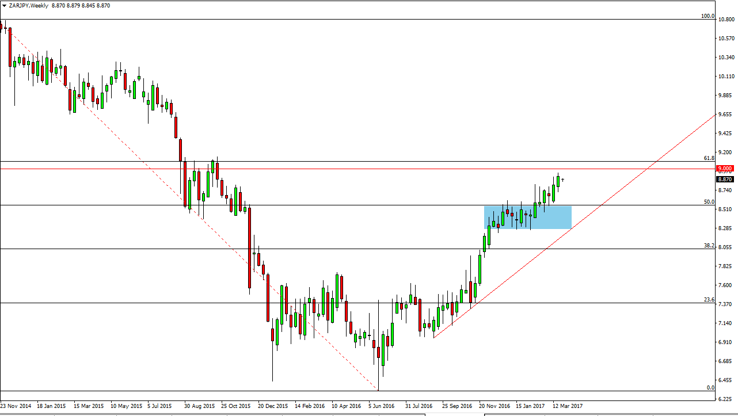Screen dimensions: 738x416
Task: Select the blue consolidation rectangle on the chart
Action: [528, 217]
